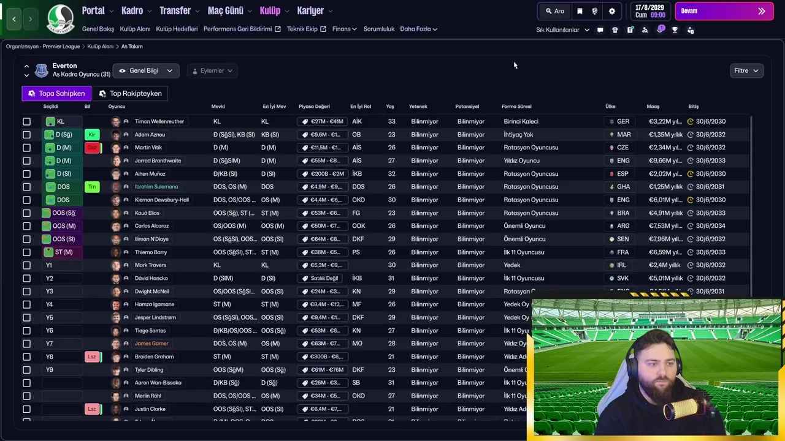Click Justin Clarke's Lsz status badge
The width and height of the screenshot is (785, 441).
pos(93,409)
